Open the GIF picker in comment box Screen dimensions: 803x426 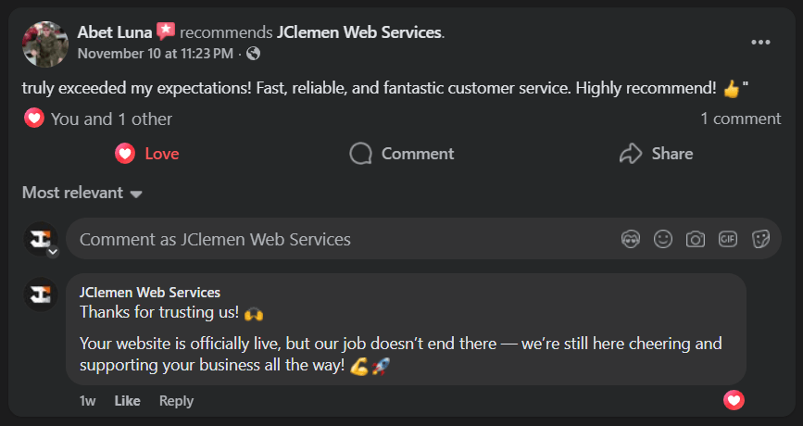[x=728, y=239]
